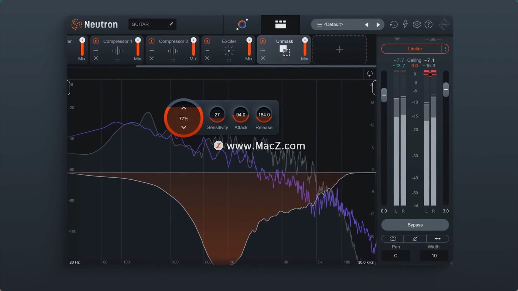Toggle the sum to mono icon
518x291 pixels.
point(393,239)
